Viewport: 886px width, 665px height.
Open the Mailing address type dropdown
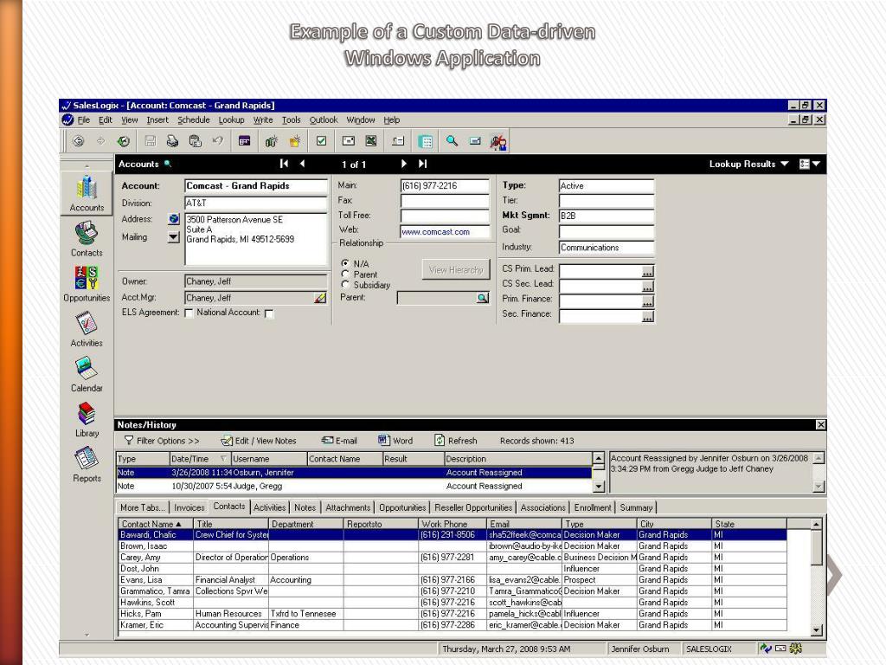[x=173, y=237]
